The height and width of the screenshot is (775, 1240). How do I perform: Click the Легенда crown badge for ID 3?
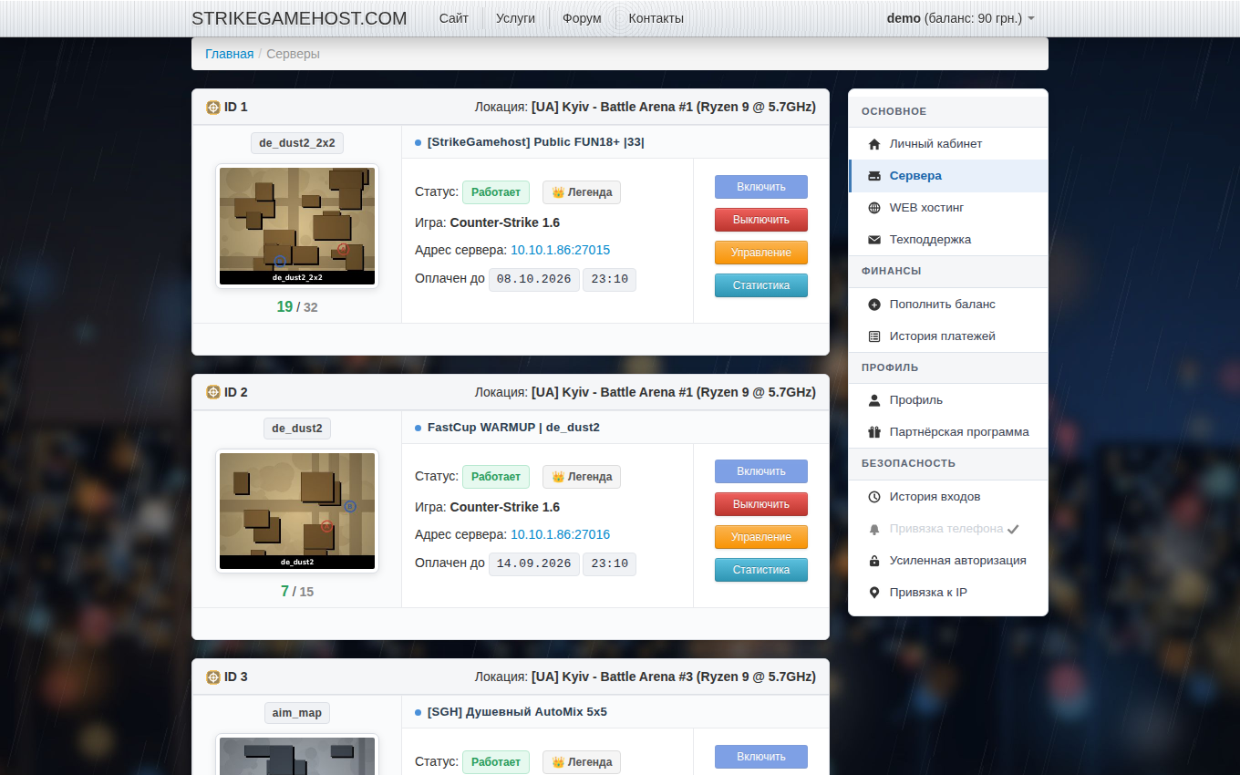click(x=582, y=762)
